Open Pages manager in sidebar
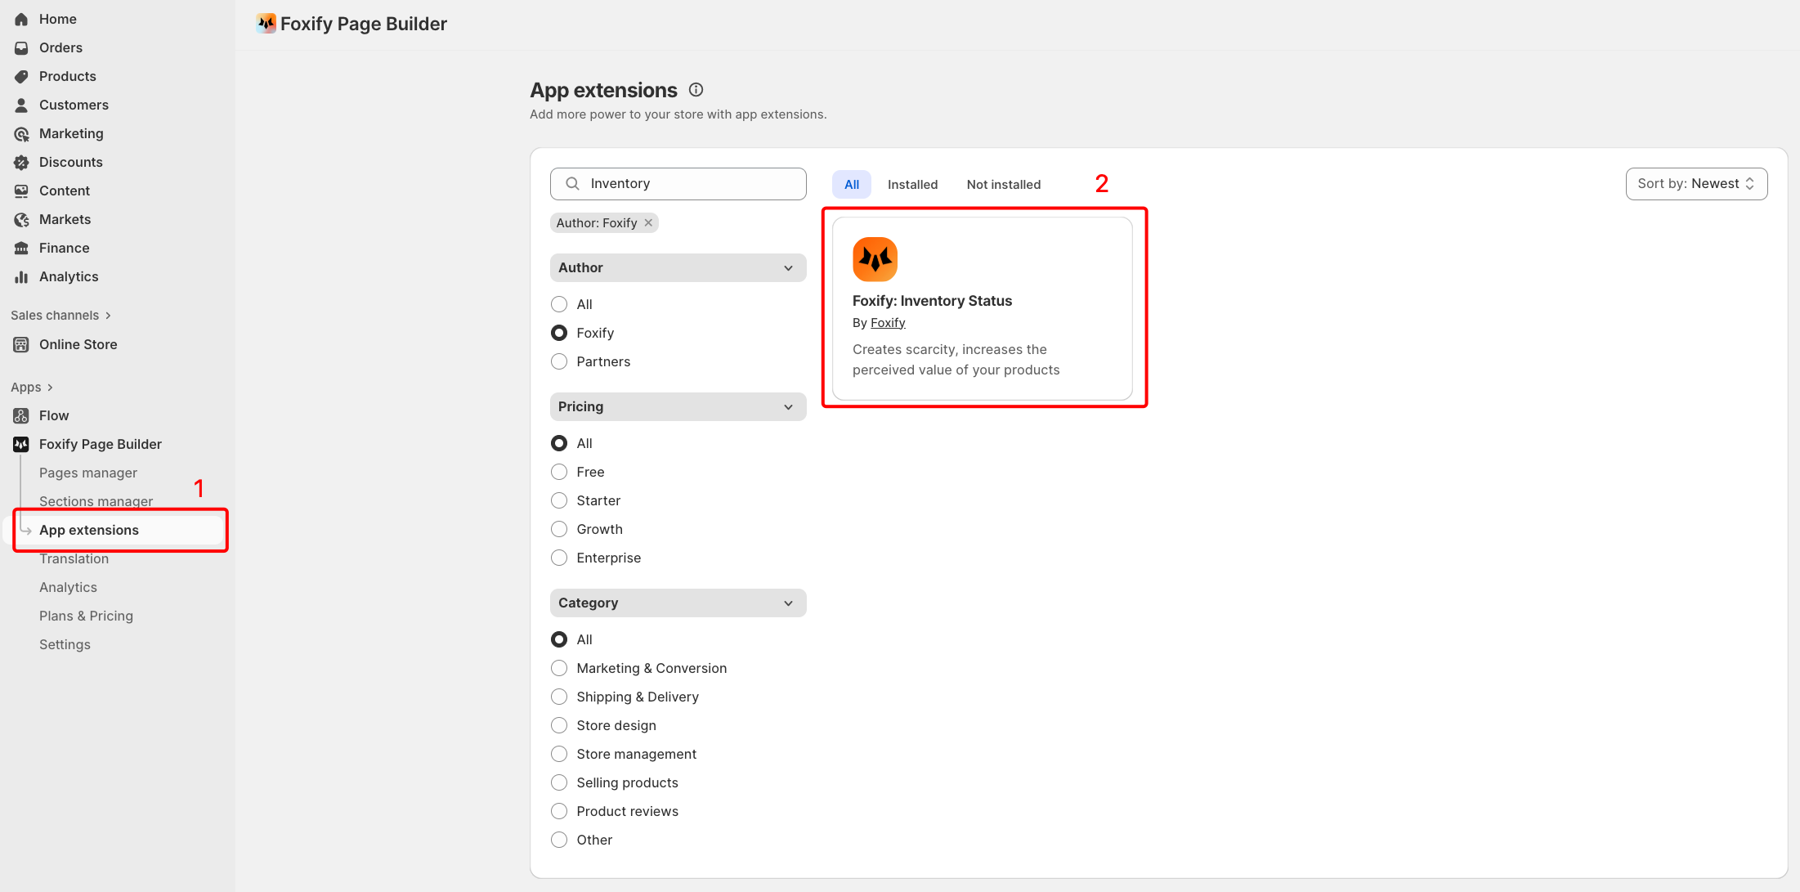Screen dimensions: 1800x892 click(88, 473)
